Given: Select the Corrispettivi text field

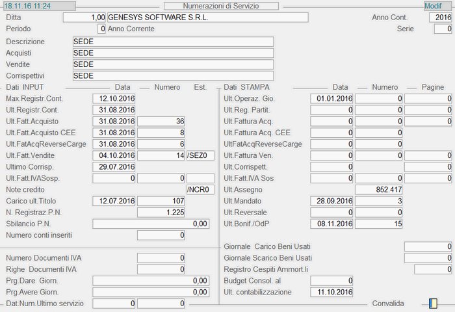Looking at the screenshot, I should pos(173,76).
